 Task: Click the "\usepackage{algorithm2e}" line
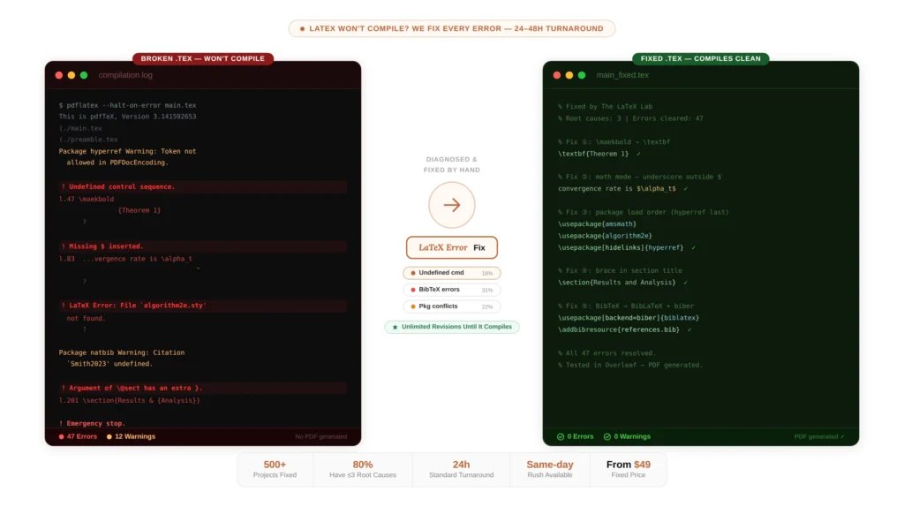[605, 236]
